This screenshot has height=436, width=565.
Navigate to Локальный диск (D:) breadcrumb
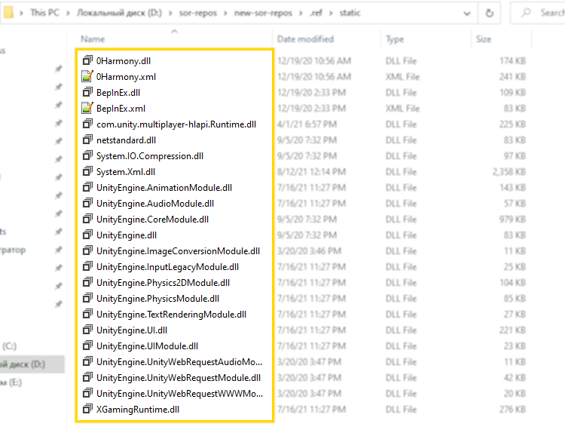point(119,13)
